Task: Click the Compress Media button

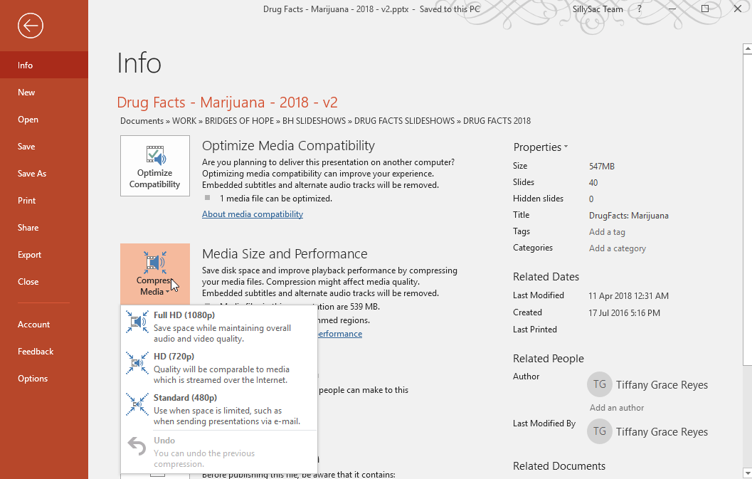Action: [x=155, y=273]
